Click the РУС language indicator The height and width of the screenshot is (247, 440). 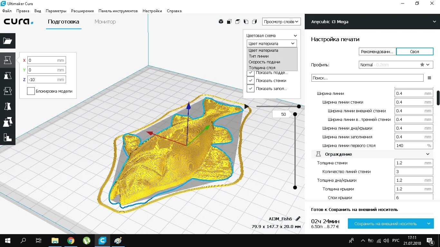pos(396,241)
